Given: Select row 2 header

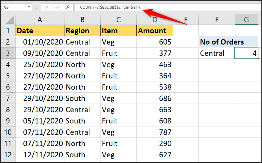Looking at the screenshot, I should (8, 42).
